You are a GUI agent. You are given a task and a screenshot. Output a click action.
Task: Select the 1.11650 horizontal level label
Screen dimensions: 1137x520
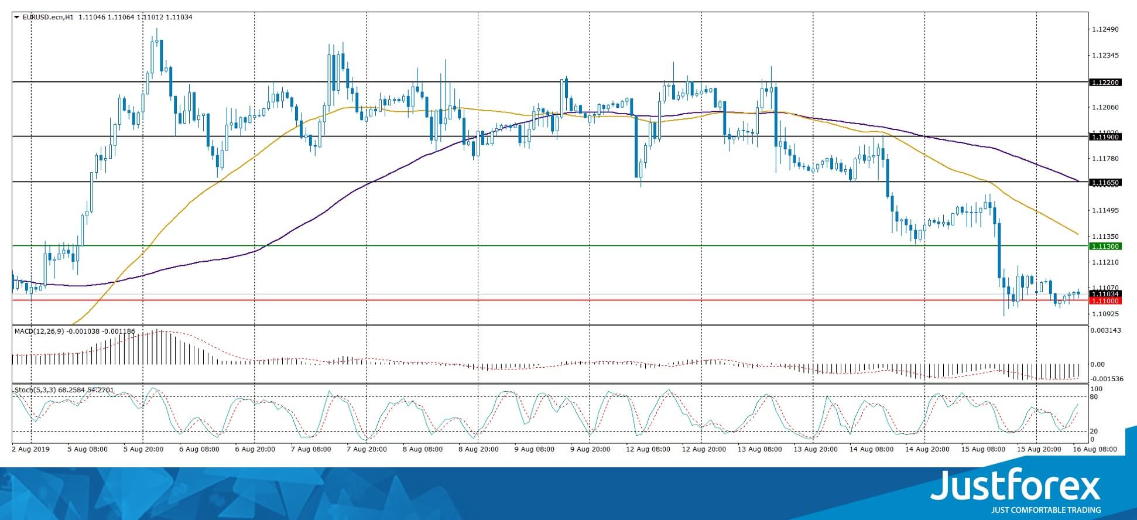point(1105,183)
